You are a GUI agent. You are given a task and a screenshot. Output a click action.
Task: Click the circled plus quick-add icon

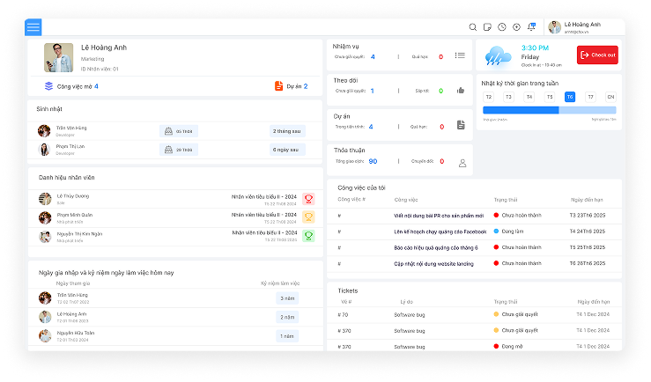pos(516,27)
